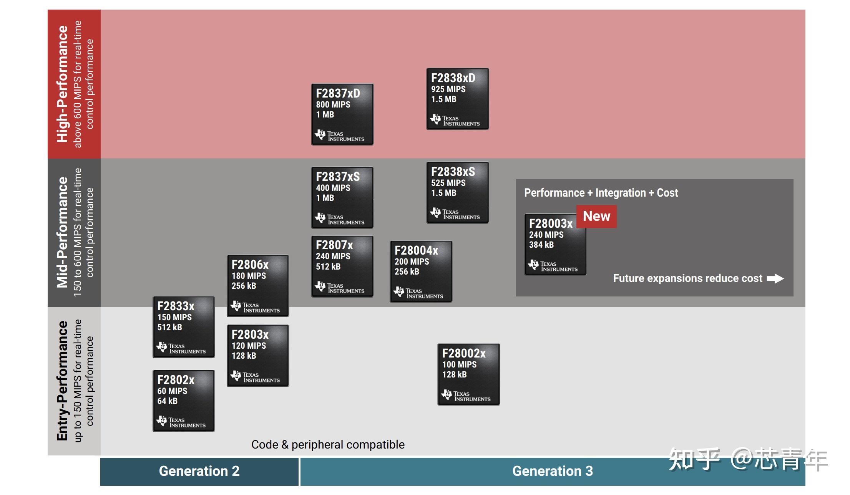
Task: Click the High-Performance red side label
Action: pyautogui.click(x=74, y=84)
